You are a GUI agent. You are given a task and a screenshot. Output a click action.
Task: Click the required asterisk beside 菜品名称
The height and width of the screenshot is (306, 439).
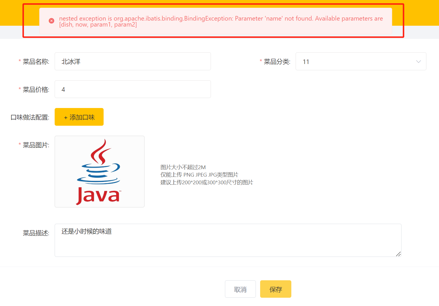pyautogui.click(x=19, y=61)
